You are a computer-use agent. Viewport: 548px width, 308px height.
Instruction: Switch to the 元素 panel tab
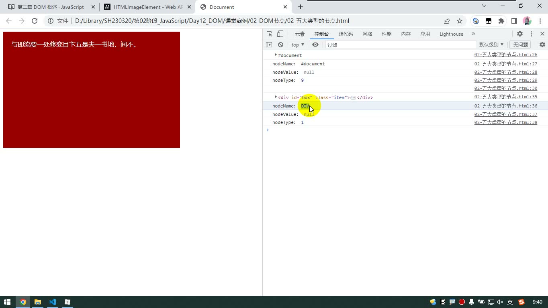pyautogui.click(x=300, y=34)
